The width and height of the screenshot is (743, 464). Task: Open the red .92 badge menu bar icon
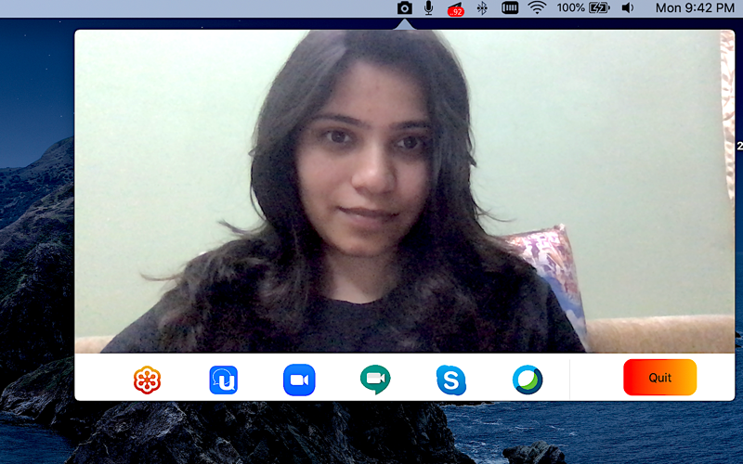pos(455,9)
